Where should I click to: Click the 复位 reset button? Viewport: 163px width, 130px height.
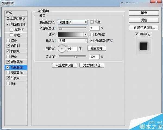(144, 20)
